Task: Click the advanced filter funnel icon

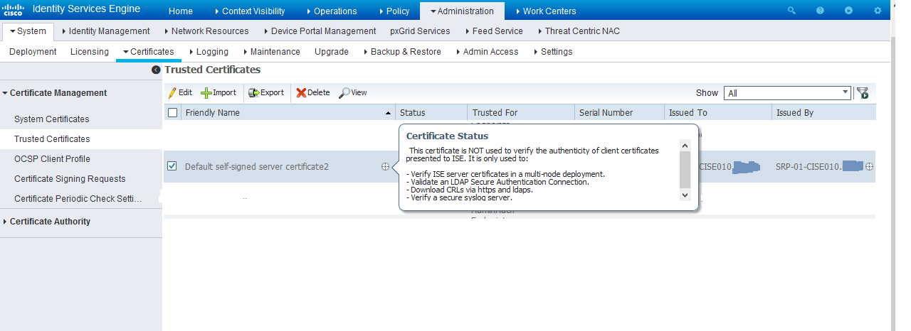Action: pos(863,93)
